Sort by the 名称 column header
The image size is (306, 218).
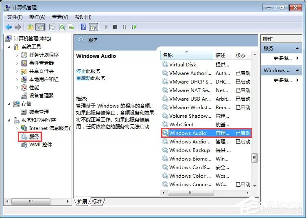tap(187, 55)
